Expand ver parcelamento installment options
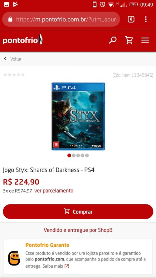 pos(54,191)
